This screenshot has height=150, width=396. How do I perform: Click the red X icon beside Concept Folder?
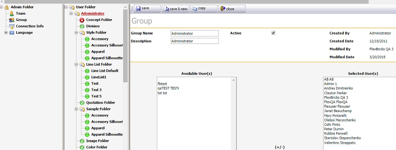coord(82,20)
